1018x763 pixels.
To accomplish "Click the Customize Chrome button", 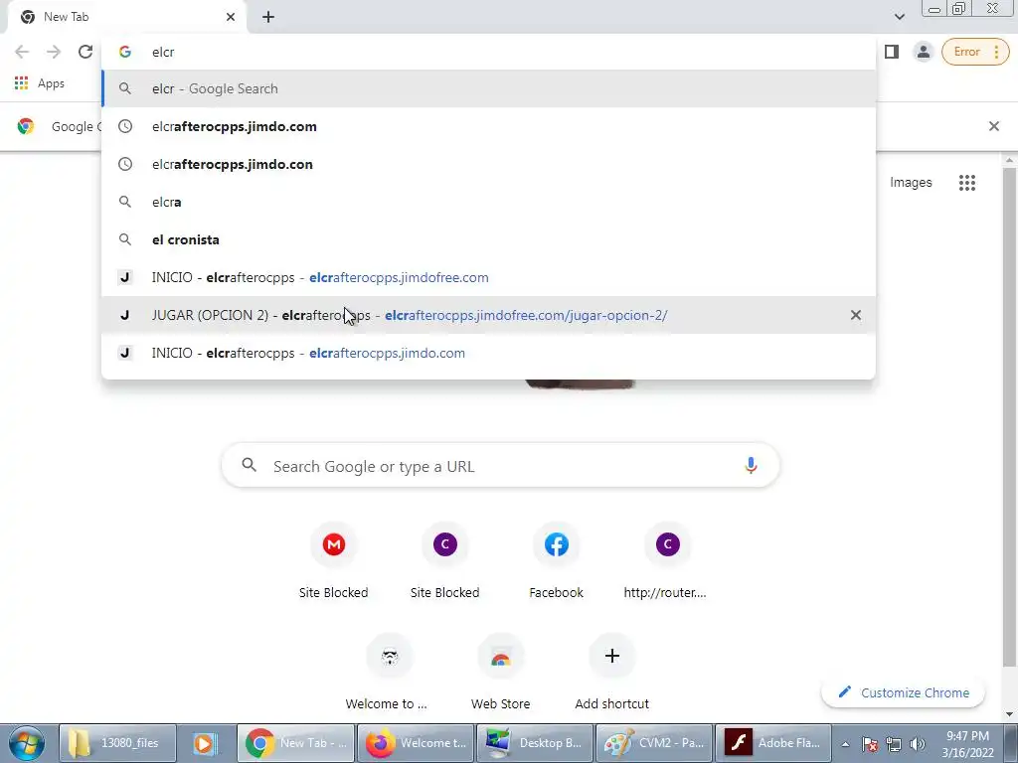I will (903, 692).
